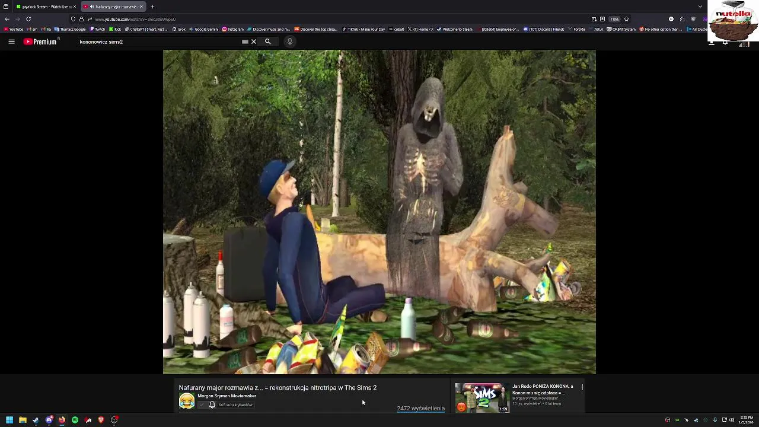Clear the YouTube search query

[x=254, y=42]
